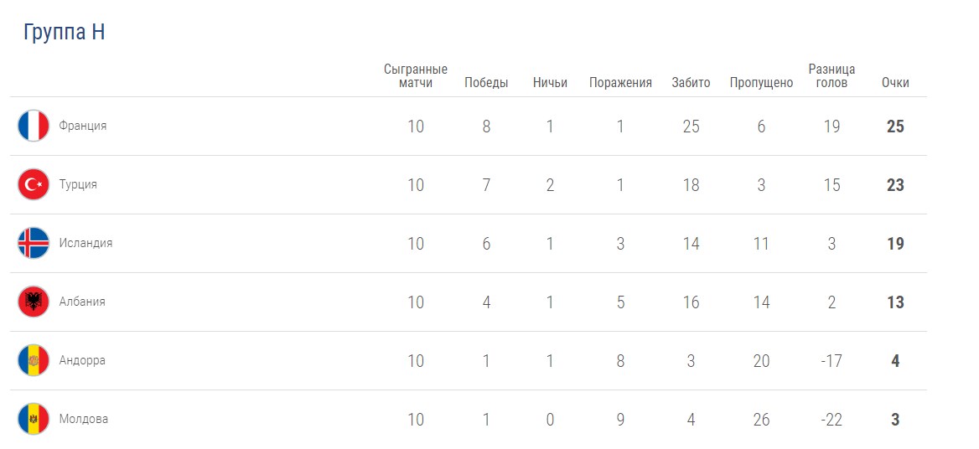Select the Исландия team name

click(x=85, y=243)
